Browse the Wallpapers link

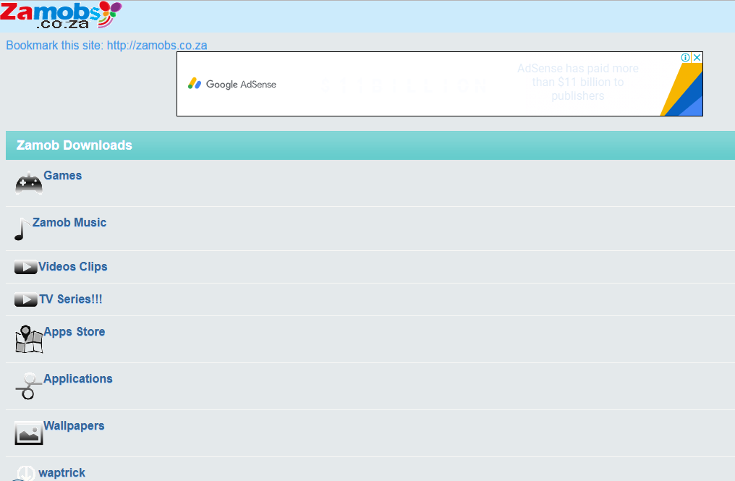coord(74,426)
